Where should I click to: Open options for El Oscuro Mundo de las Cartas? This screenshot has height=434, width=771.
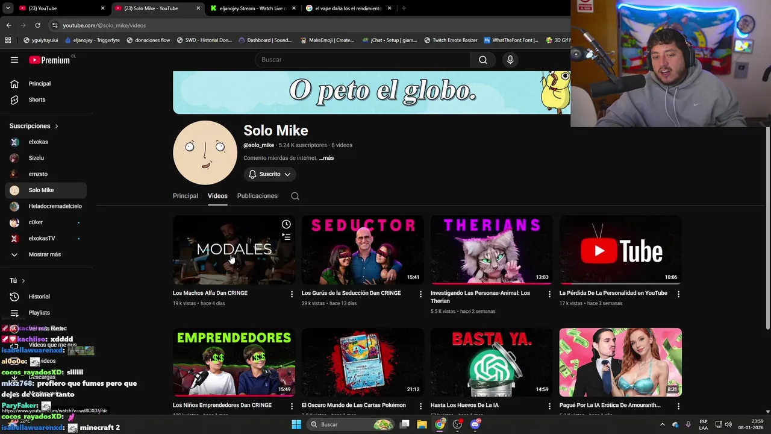point(420,406)
